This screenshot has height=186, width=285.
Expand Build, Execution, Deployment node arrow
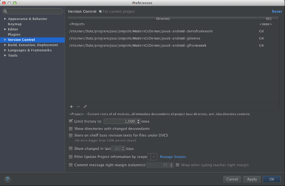pos(5,45)
